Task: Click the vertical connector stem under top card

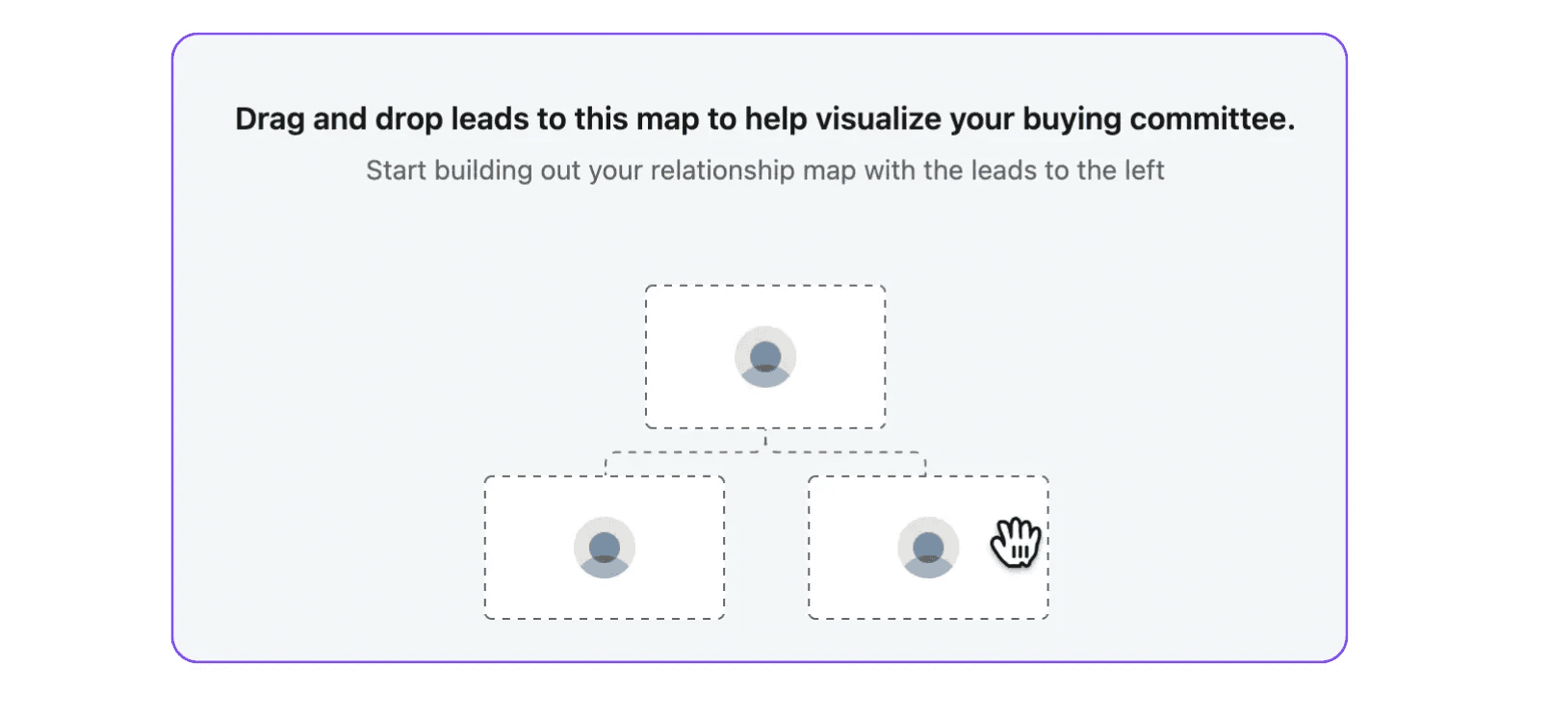Action: (x=765, y=441)
